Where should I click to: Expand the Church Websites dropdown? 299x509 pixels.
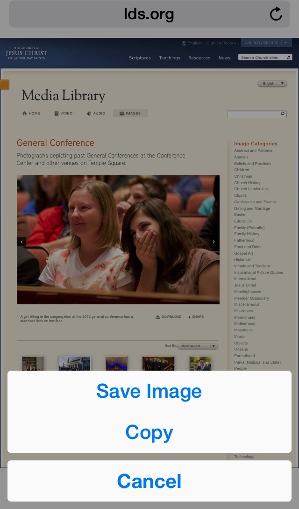266,43
